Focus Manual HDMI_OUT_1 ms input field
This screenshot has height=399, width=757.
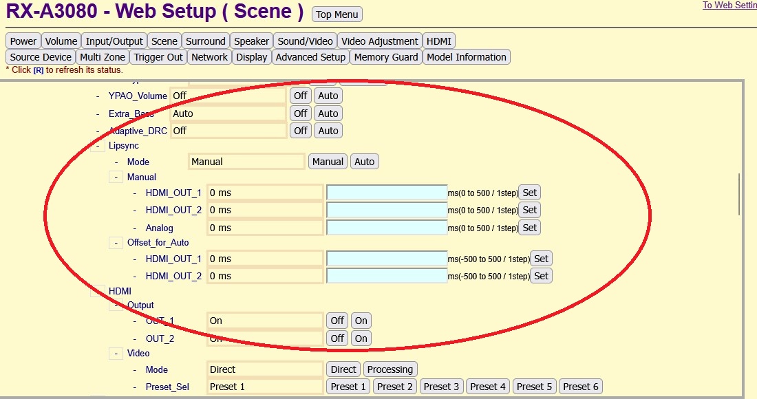(387, 193)
